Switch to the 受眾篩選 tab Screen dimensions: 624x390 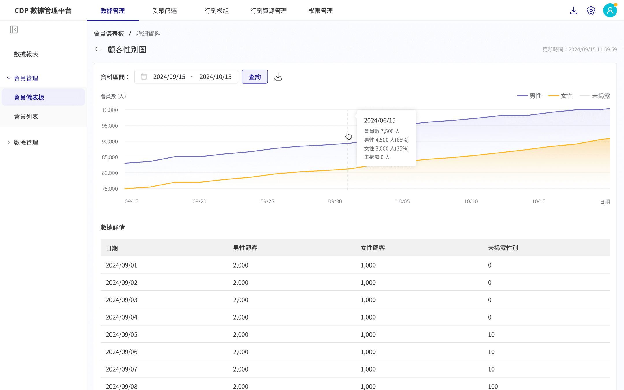[165, 11]
